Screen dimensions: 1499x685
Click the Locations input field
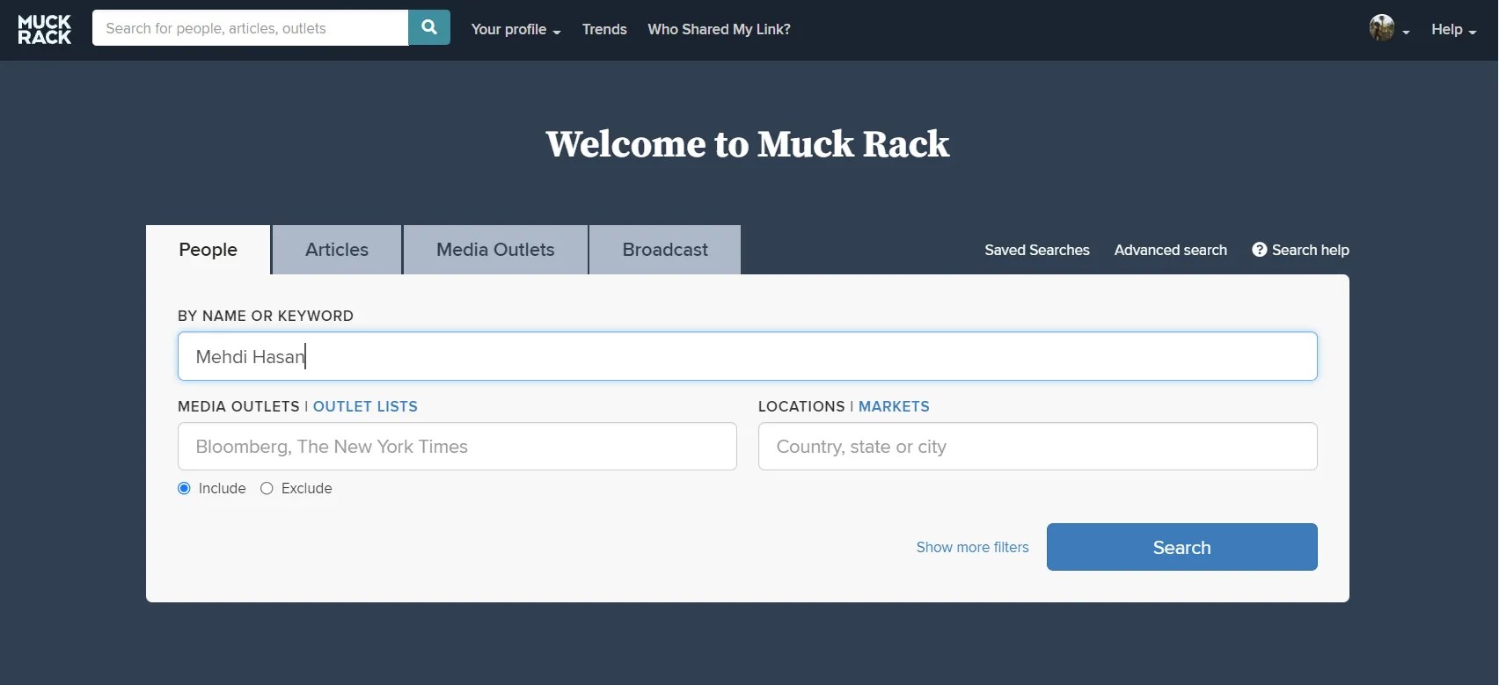(1038, 446)
